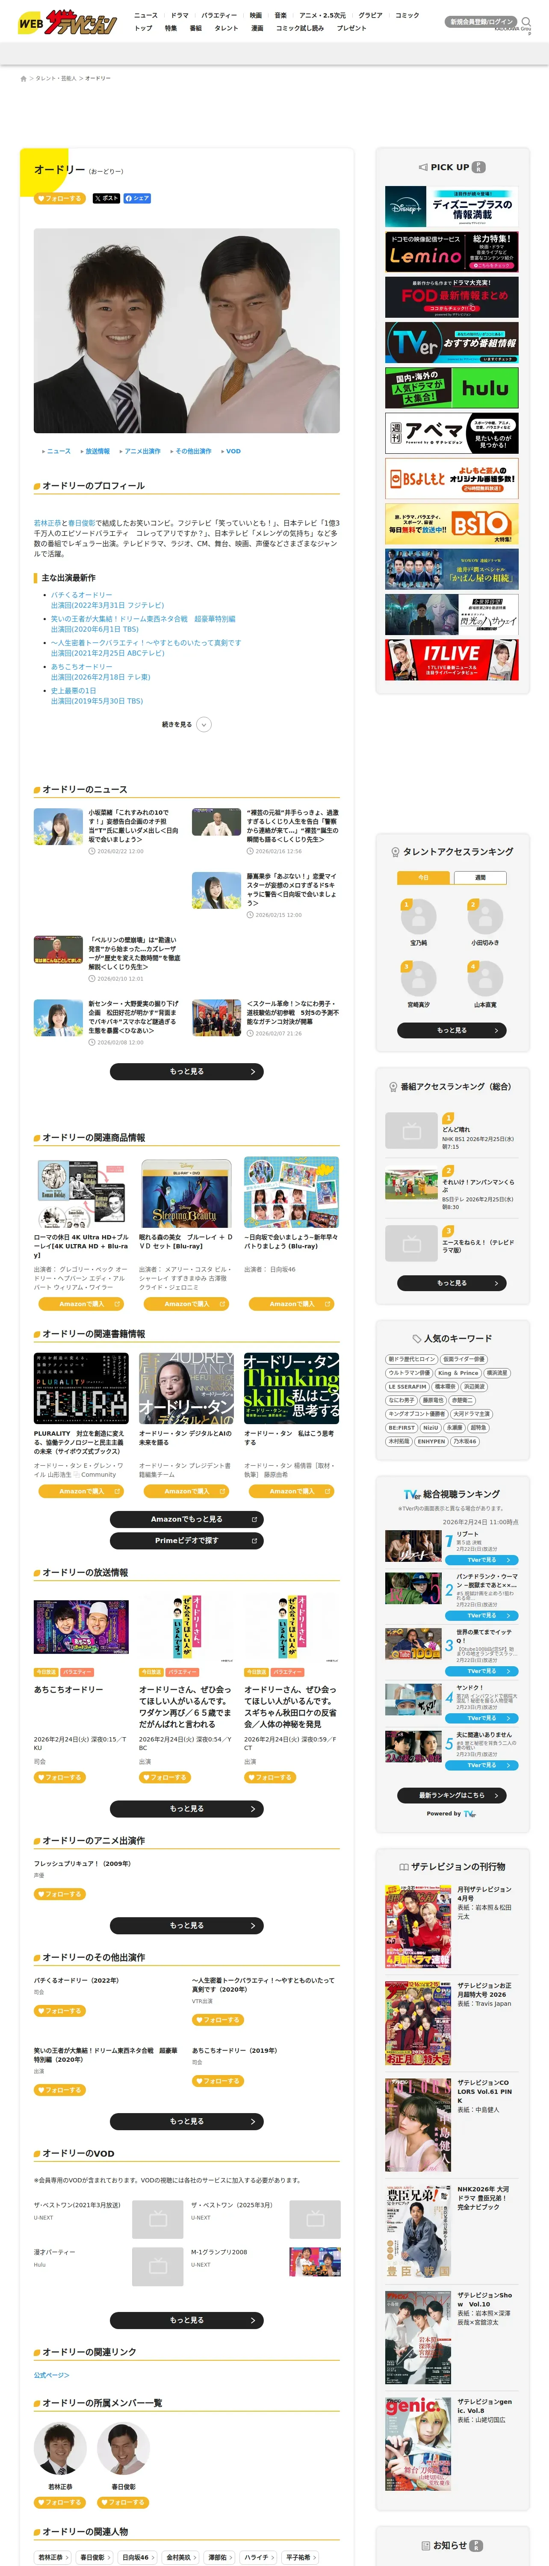
Task: Follow オードリー with the top フォローする button
Action: coord(60,198)
